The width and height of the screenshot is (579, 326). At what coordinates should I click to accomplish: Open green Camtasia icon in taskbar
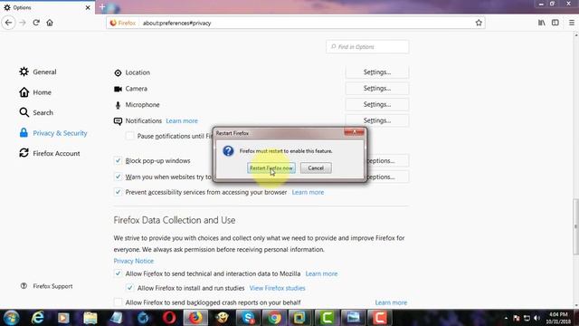(x=327, y=318)
